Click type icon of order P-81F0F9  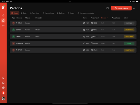click(13, 50)
